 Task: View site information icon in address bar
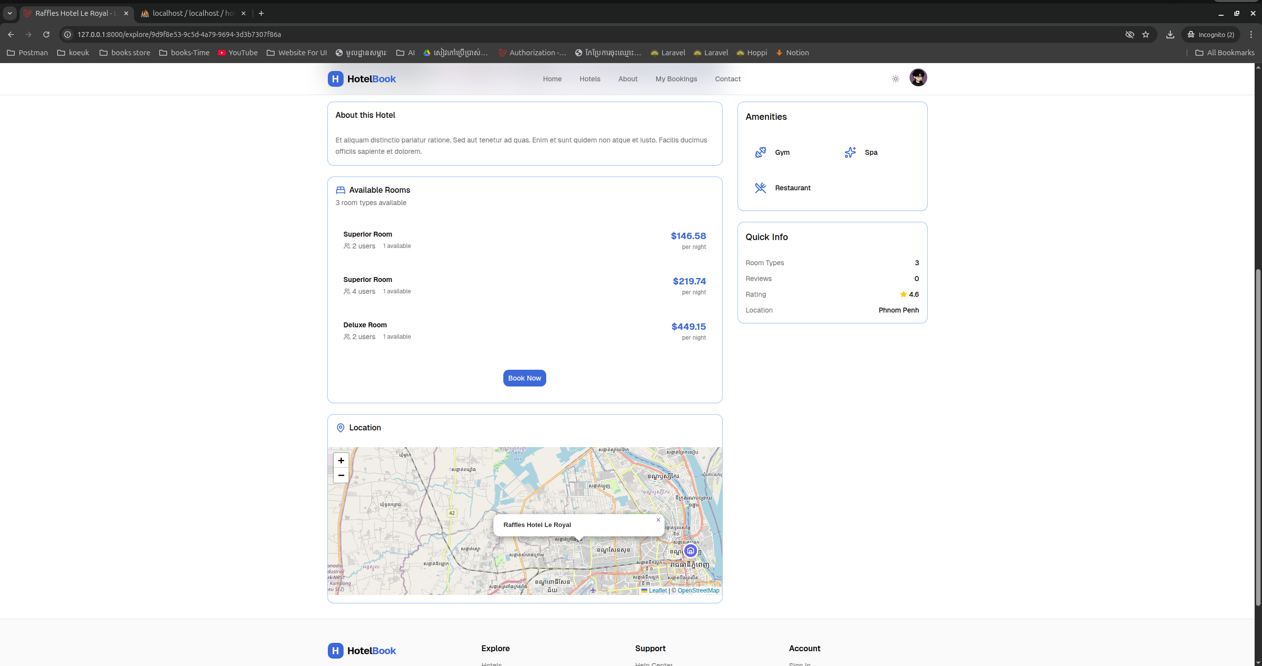[68, 35]
